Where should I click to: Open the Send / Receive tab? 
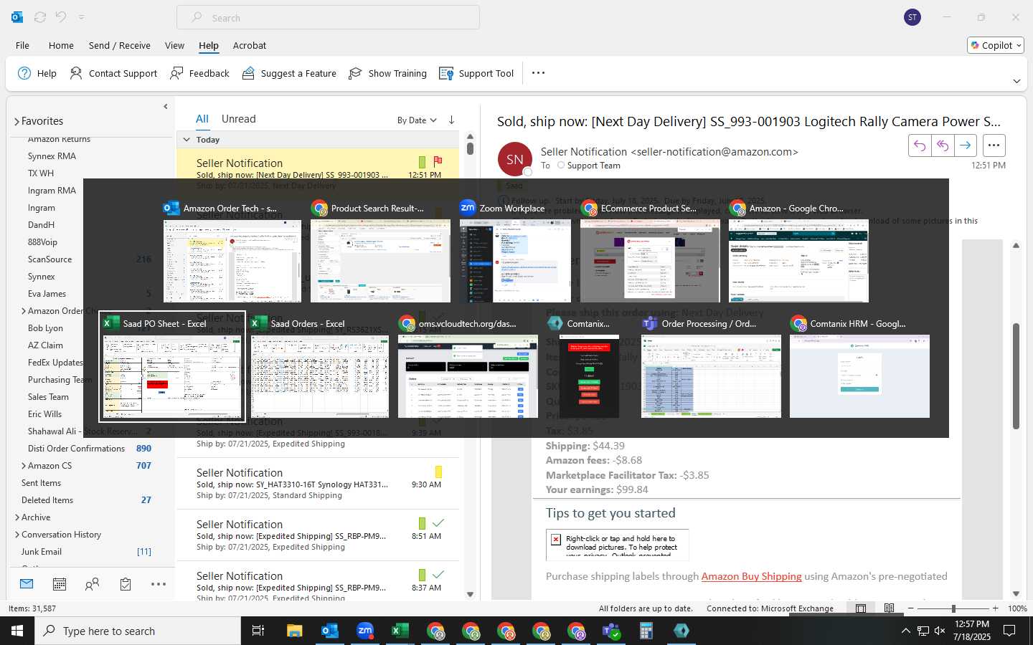click(120, 45)
